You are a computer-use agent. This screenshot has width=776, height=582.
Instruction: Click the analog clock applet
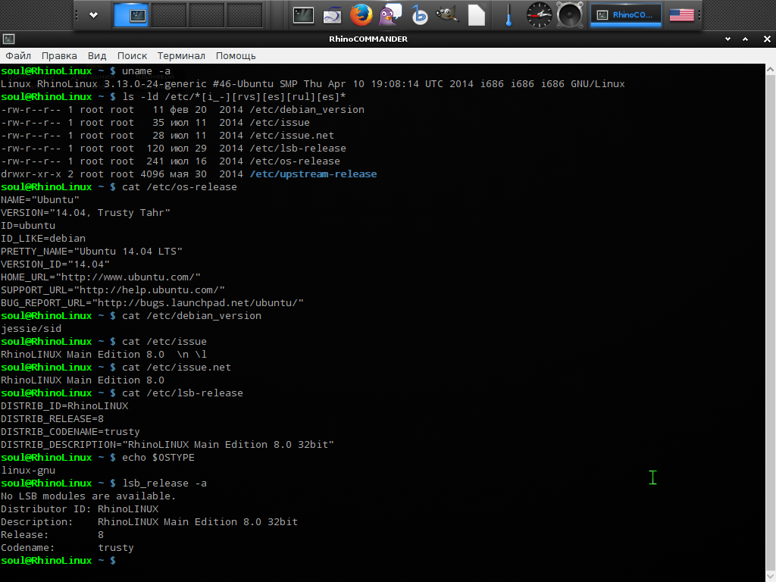pos(539,15)
